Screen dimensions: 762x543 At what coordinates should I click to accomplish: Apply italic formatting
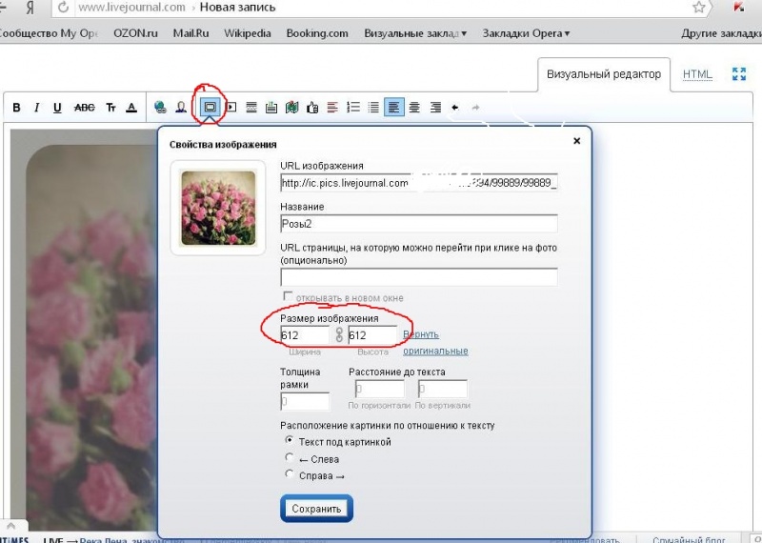tap(36, 108)
